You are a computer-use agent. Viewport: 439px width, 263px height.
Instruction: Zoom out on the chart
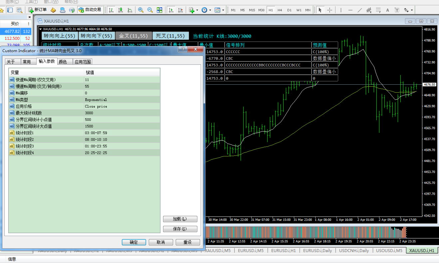click(x=150, y=10)
